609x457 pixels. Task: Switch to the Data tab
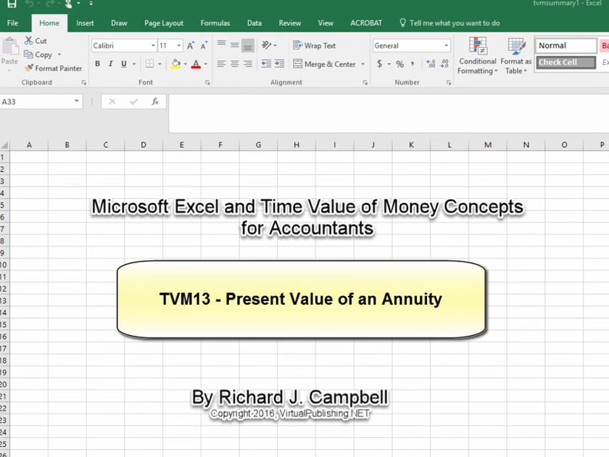pyautogui.click(x=254, y=23)
